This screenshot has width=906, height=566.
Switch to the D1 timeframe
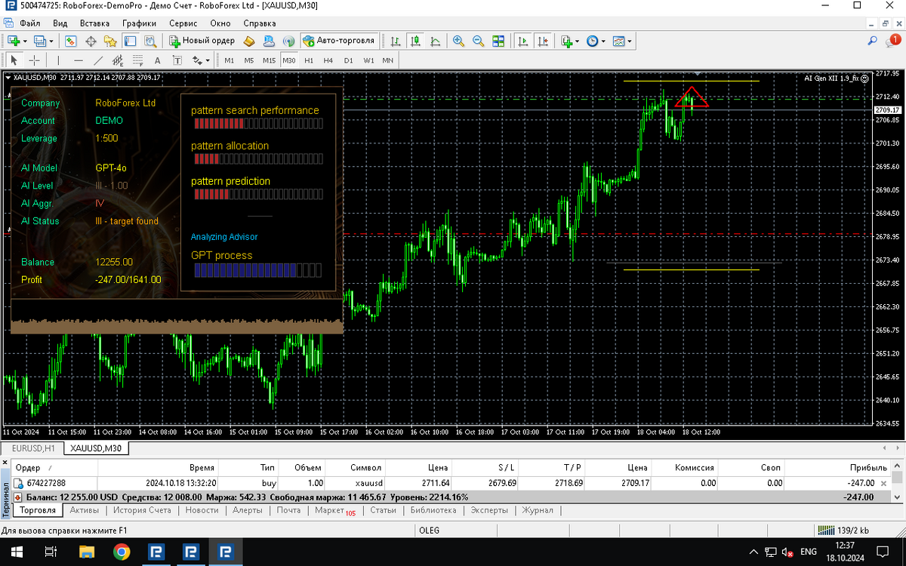coord(348,60)
